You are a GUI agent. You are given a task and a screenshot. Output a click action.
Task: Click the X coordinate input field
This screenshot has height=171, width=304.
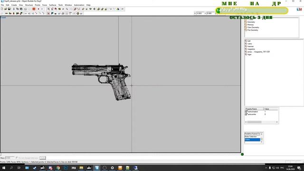[x=200, y=13]
